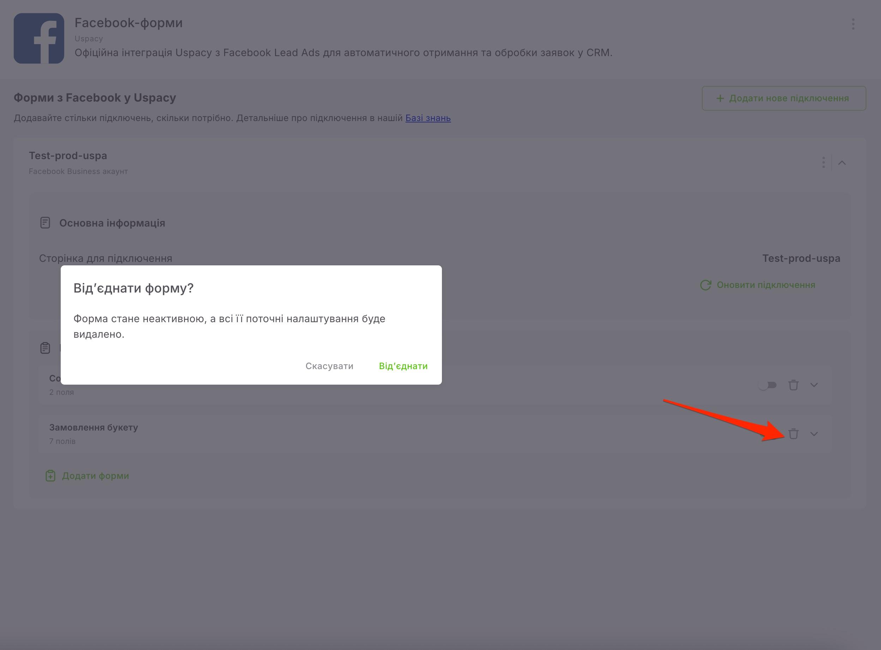Click the Facebook-форми heading
The width and height of the screenshot is (881, 650).
point(129,23)
